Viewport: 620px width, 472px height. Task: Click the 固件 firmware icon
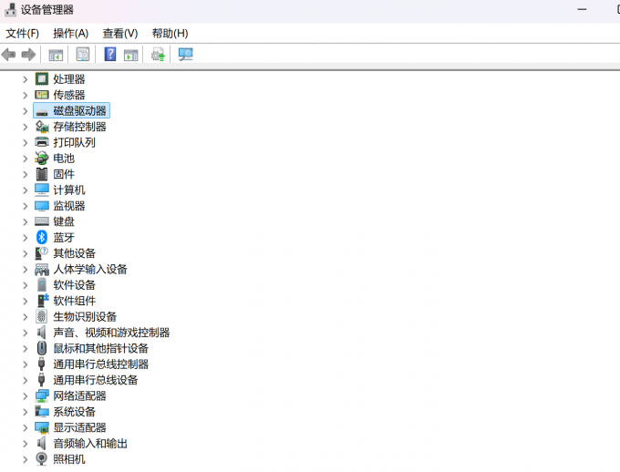[42, 174]
